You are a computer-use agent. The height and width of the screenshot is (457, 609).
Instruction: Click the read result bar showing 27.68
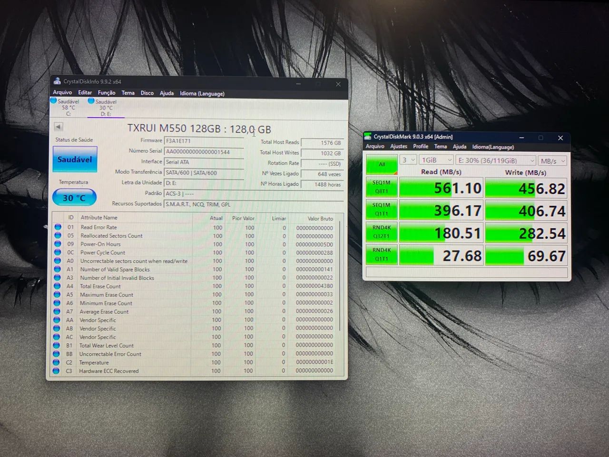441,256
